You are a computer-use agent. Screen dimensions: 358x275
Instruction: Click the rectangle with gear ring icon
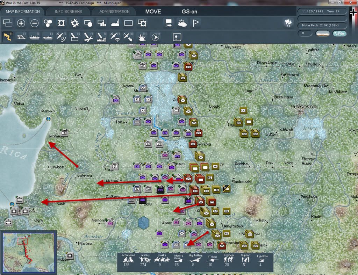142,23
